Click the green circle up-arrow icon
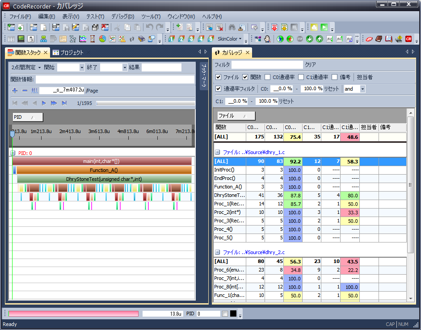This screenshot has height=330, width=421. point(319,39)
